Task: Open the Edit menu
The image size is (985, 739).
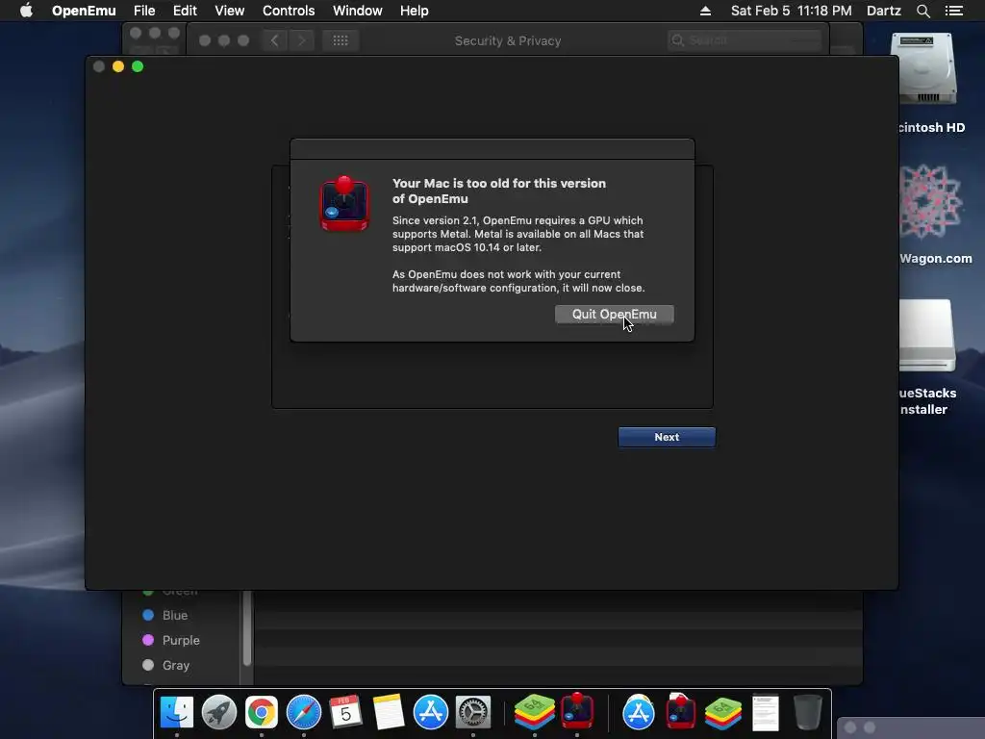Action: point(185,11)
